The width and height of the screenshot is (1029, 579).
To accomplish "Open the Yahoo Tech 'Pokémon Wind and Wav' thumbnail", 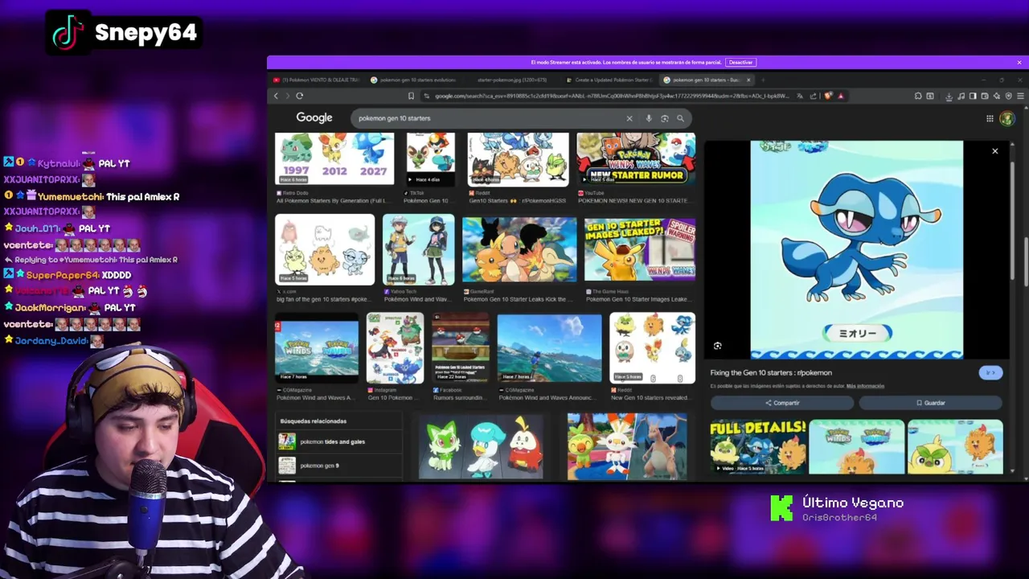I will (418, 249).
